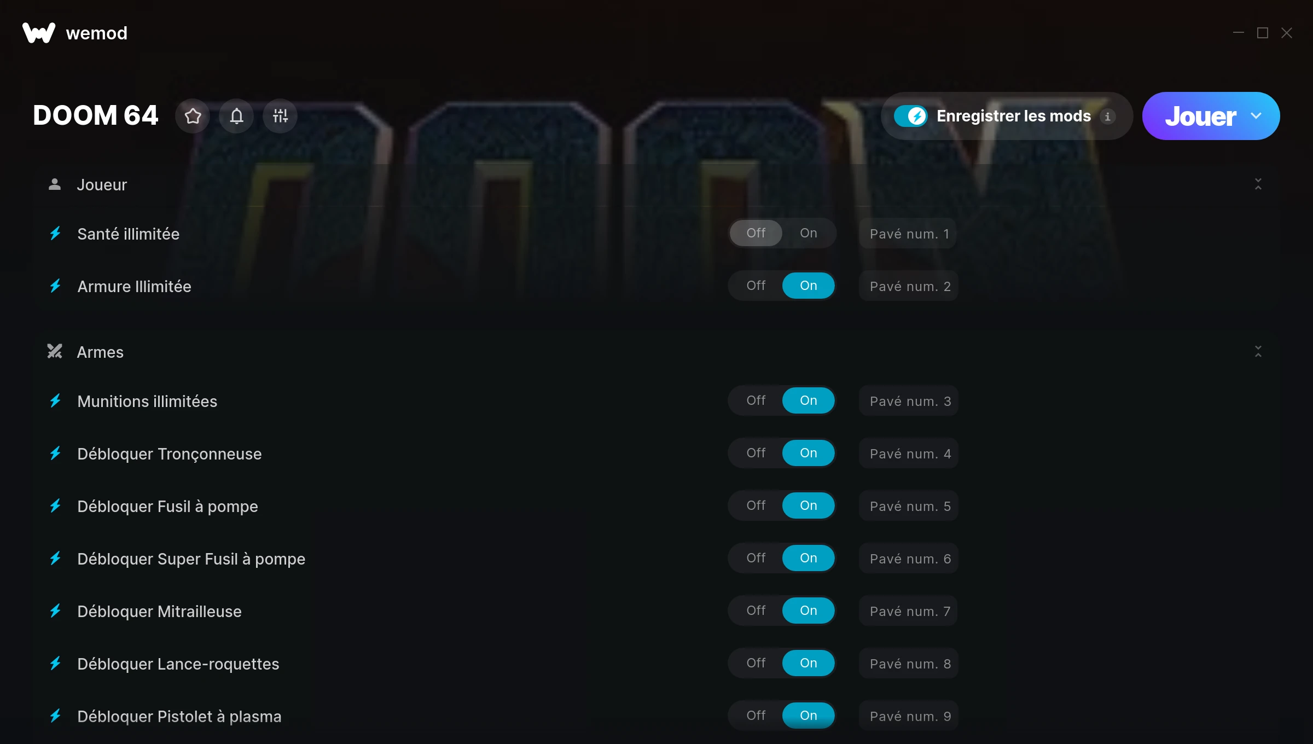Open the Jouer button dropdown arrow
1313x744 pixels.
(x=1257, y=116)
